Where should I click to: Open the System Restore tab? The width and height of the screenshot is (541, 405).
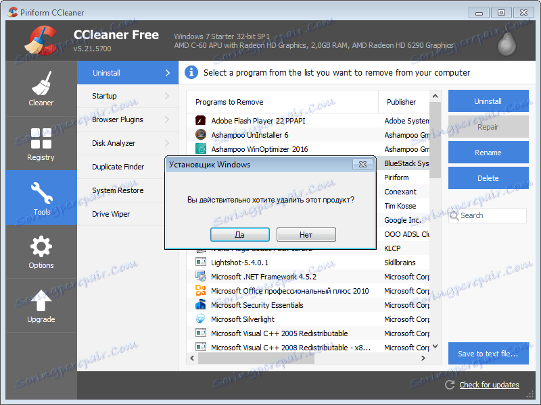(x=121, y=190)
